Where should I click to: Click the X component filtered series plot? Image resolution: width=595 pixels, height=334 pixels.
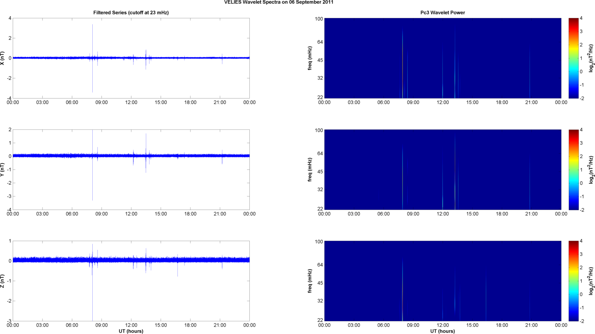[x=131, y=58]
